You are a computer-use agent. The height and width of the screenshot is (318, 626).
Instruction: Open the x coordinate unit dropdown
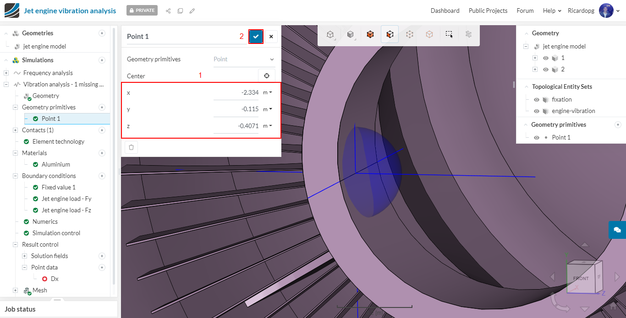point(268,92)
